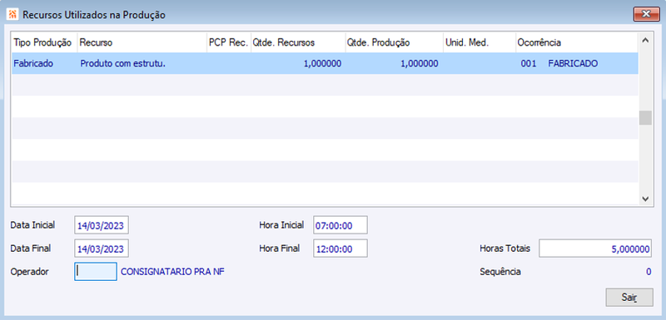This screenshot has width=666, height=320.
Task: Click the Horas Totais field
Action: tap(595, 249)
